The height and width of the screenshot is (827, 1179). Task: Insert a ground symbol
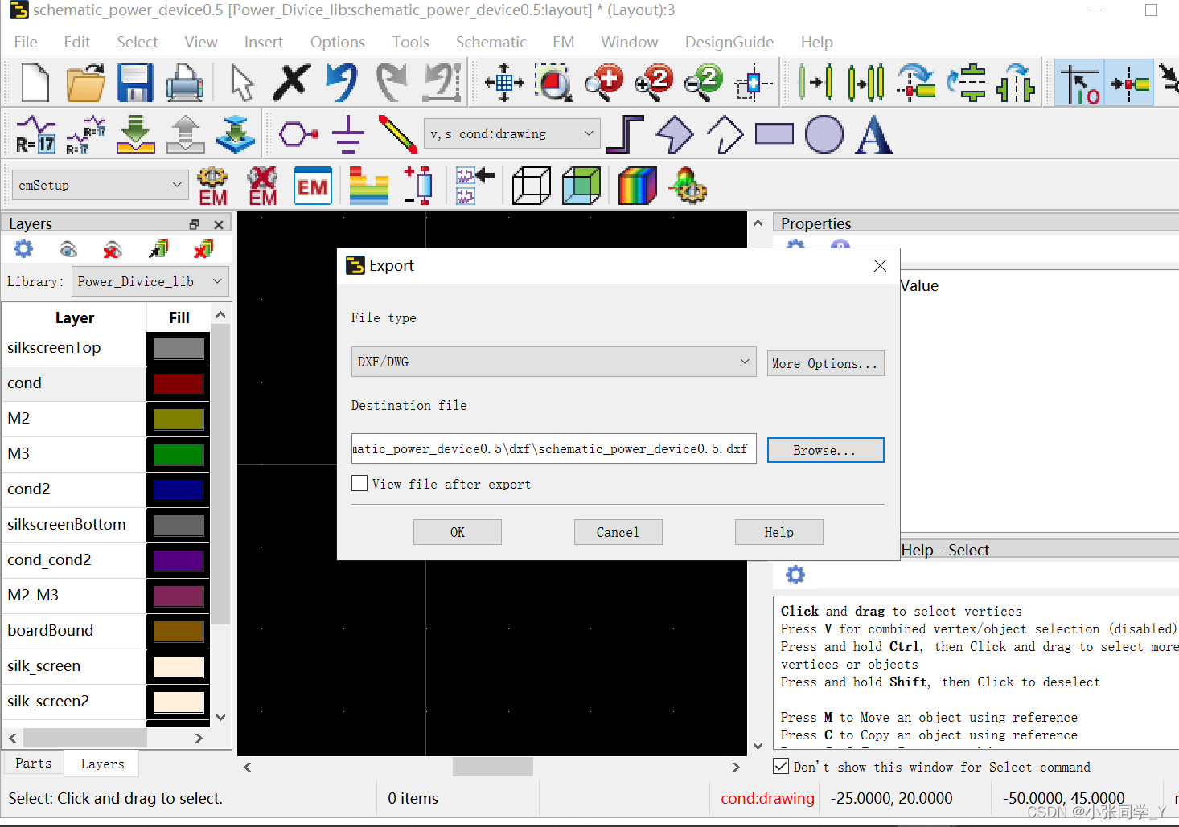[348, 133]
